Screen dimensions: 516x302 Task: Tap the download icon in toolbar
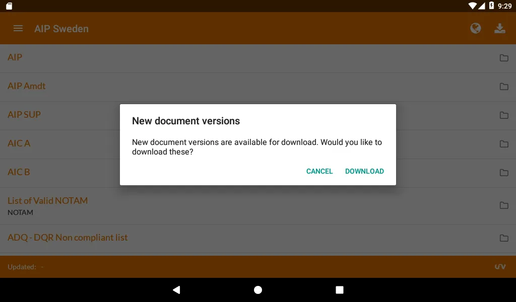tap(499, 29)
